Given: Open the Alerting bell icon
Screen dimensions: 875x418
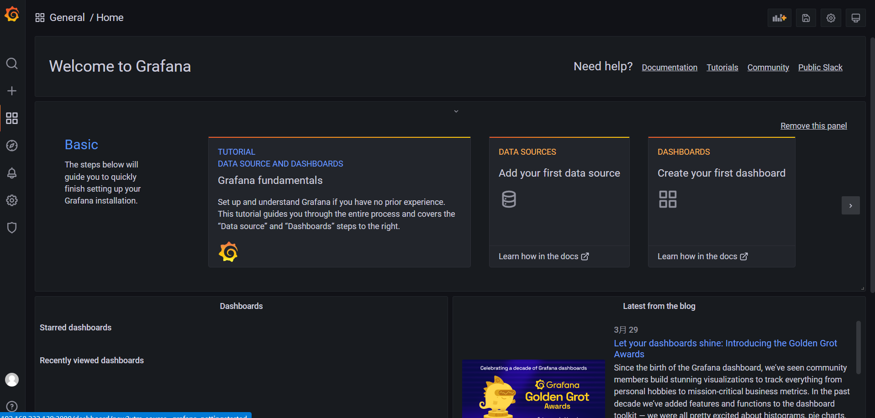Looking at the screenshot, I should click(x=12, y=173).
